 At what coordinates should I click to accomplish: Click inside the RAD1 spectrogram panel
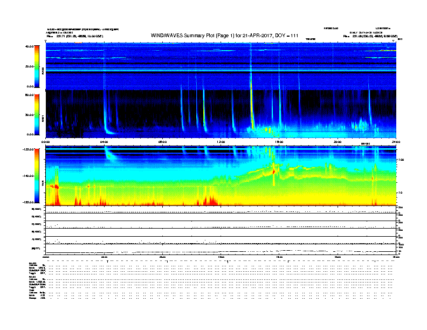point(221,114)
